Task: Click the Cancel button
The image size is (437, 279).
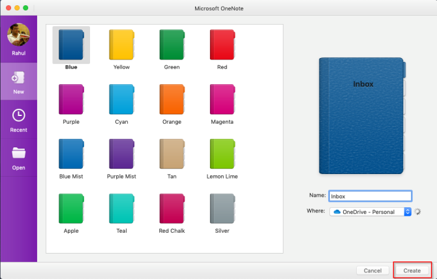Action: click(372, 270)
